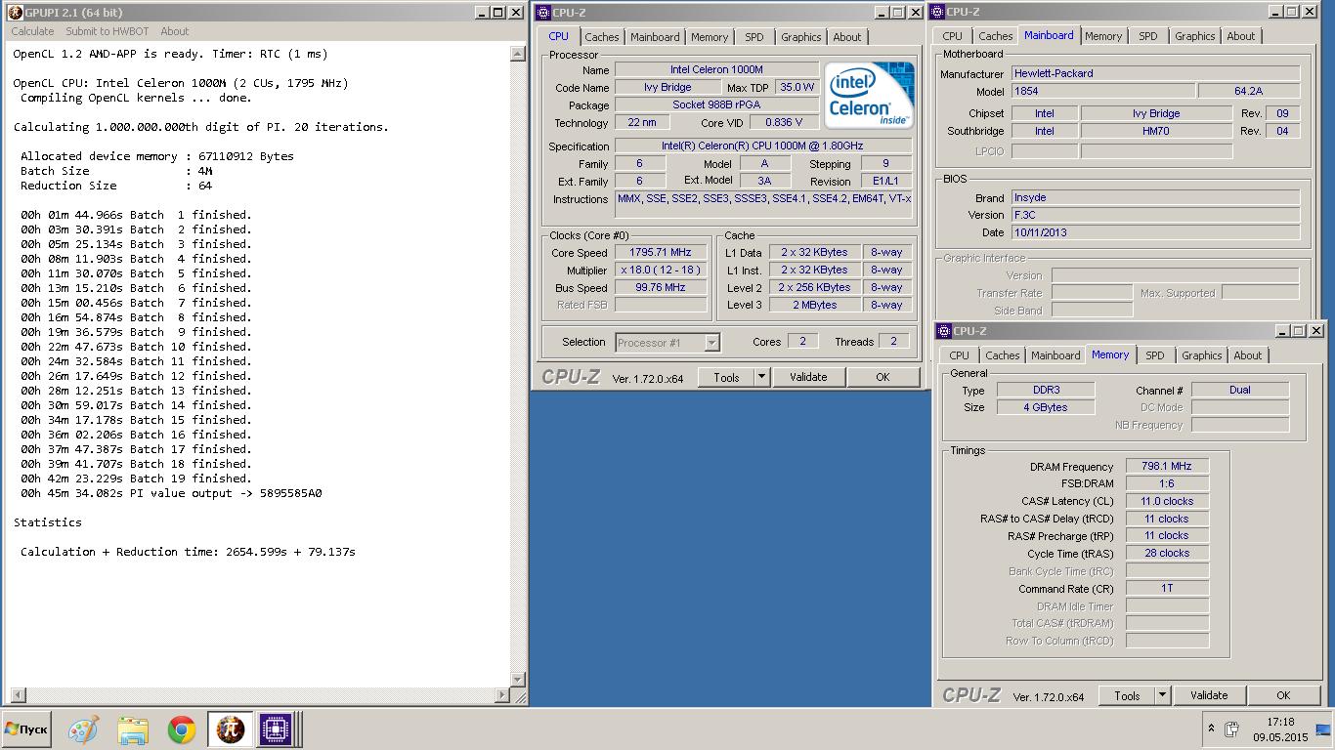Select Graphics tab in Mainboard window
Viewport: 1335px width, 750px height.
click(1195, 36)
